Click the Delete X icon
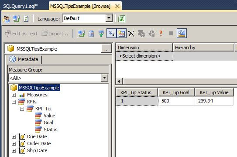 [131, 34]
